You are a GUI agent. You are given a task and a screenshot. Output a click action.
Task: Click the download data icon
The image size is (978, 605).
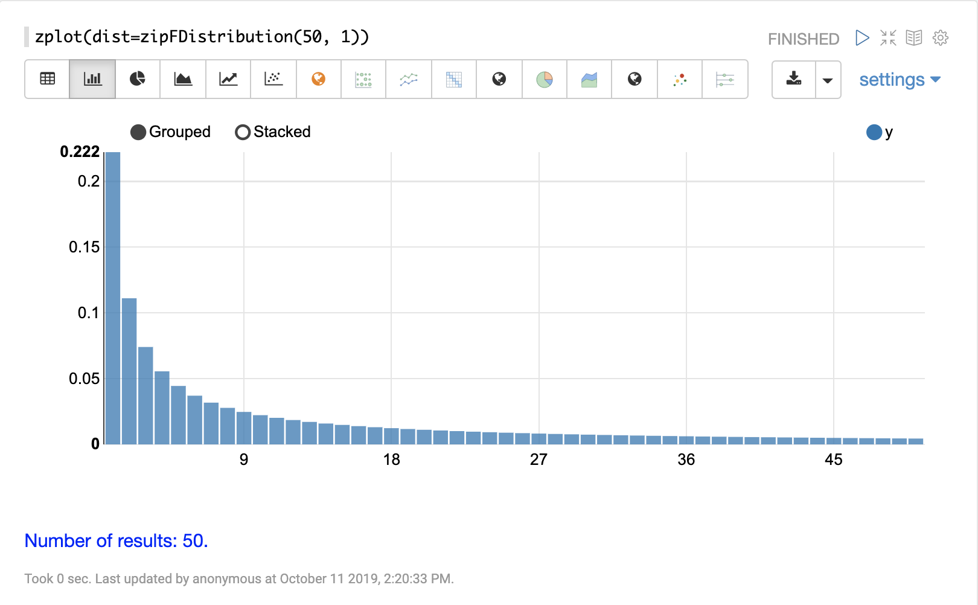[794, 79]
